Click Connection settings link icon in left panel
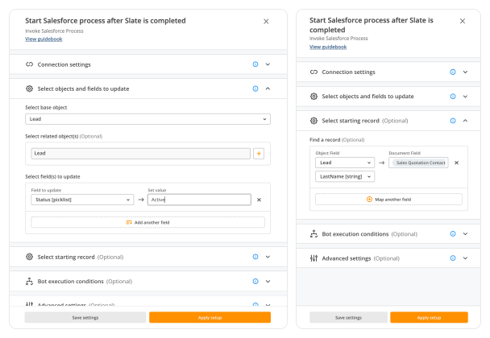 pyautogui.click(x=29, y=64)
